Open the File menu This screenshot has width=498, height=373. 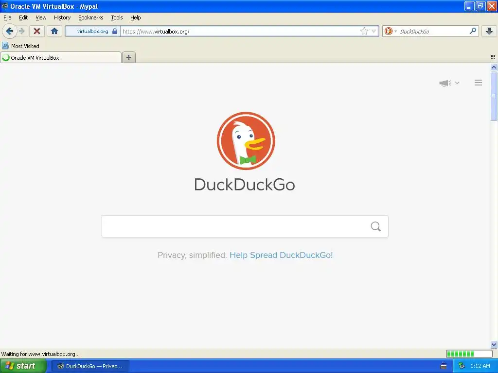click(7, 17)
